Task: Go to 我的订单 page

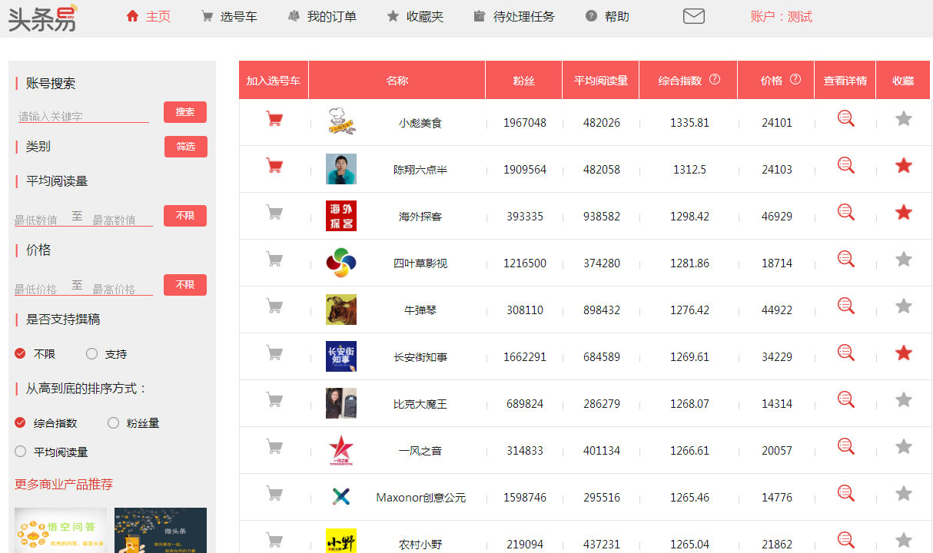Action: [x=322, y=16]
